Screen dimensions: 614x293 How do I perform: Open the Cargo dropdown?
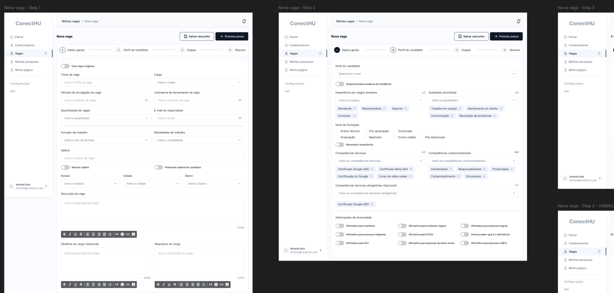[x=199, y=82]
